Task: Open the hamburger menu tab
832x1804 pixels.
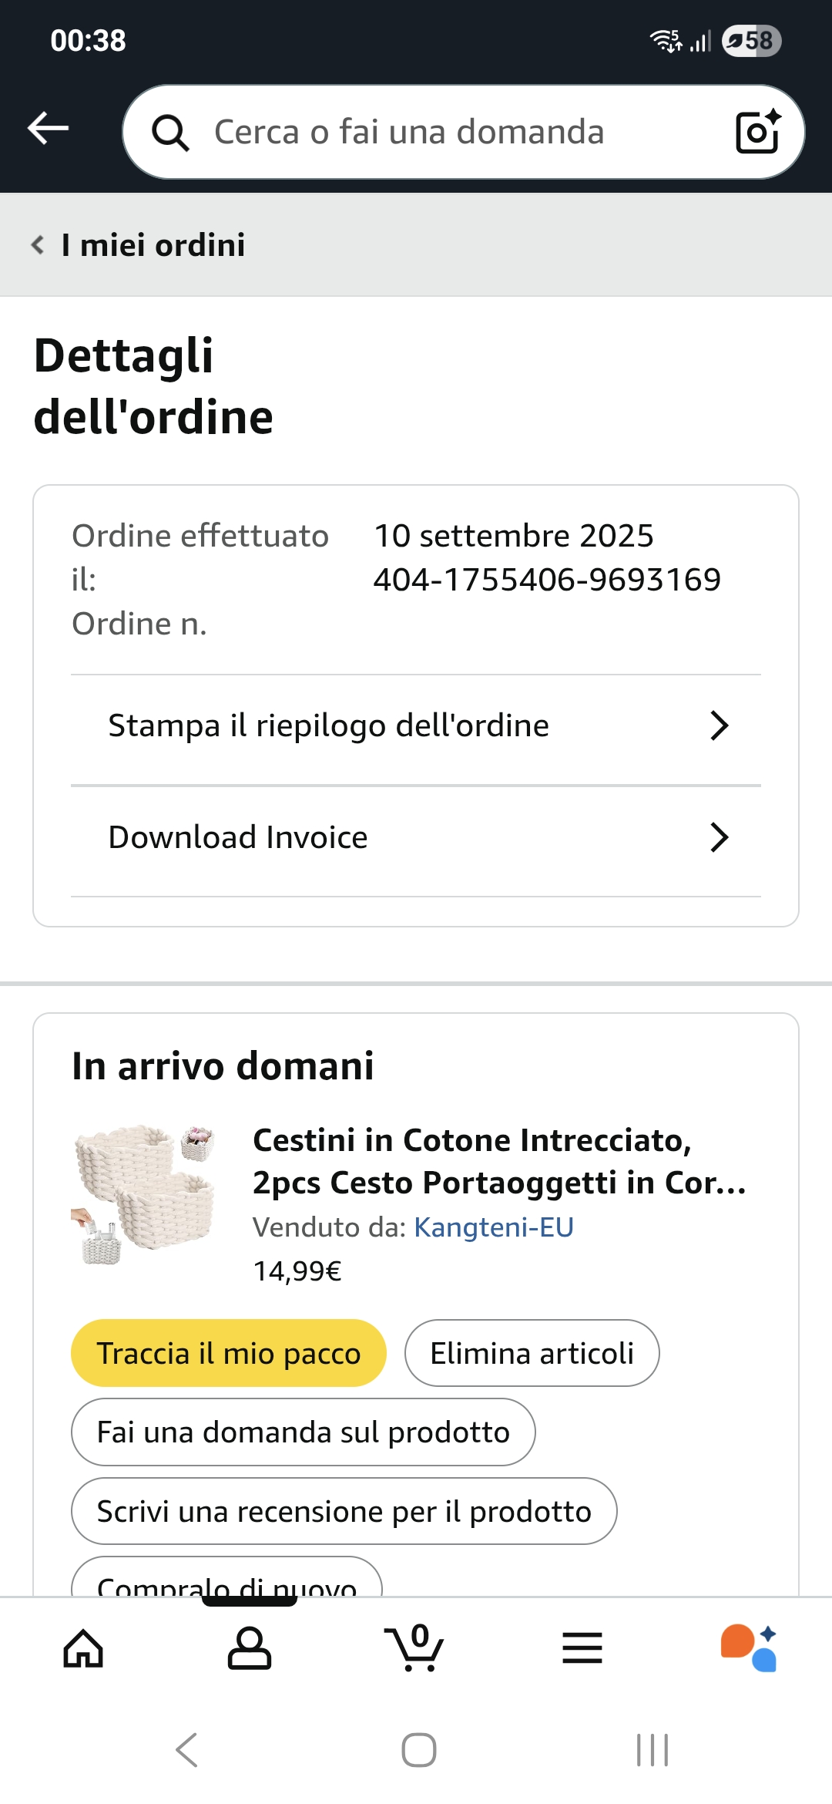Action: [582, 1648]
